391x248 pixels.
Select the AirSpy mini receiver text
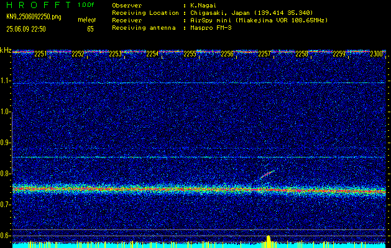[x=259, y=20]
